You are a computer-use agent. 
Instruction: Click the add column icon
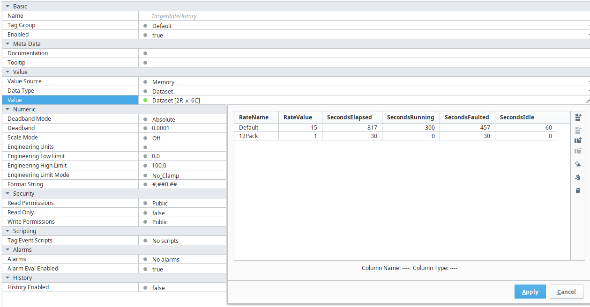[578, 140]
